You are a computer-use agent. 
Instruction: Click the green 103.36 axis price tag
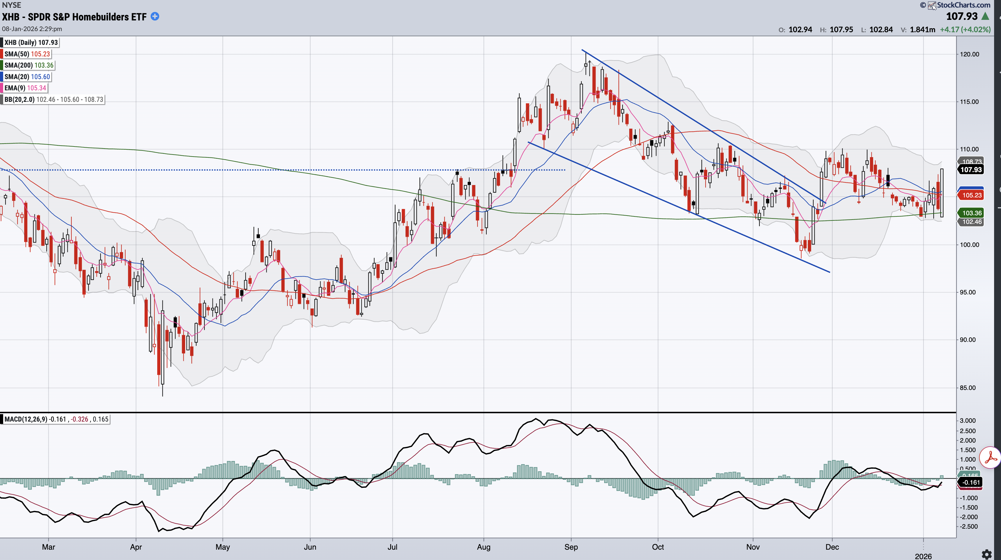tap(971, 213)
